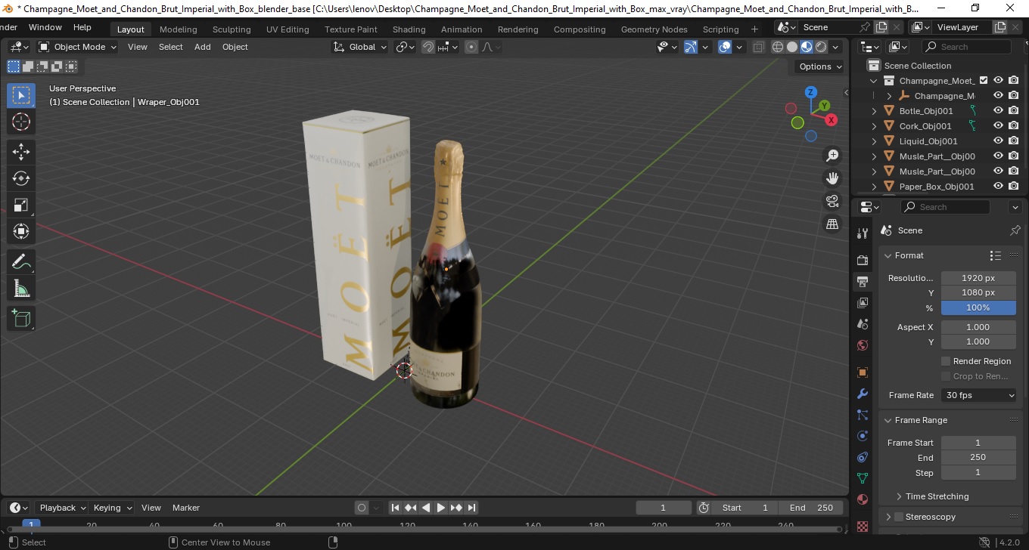Toggle proportional editing button
This screenshot has width=1029, height=550.
[x=471, y=47]
